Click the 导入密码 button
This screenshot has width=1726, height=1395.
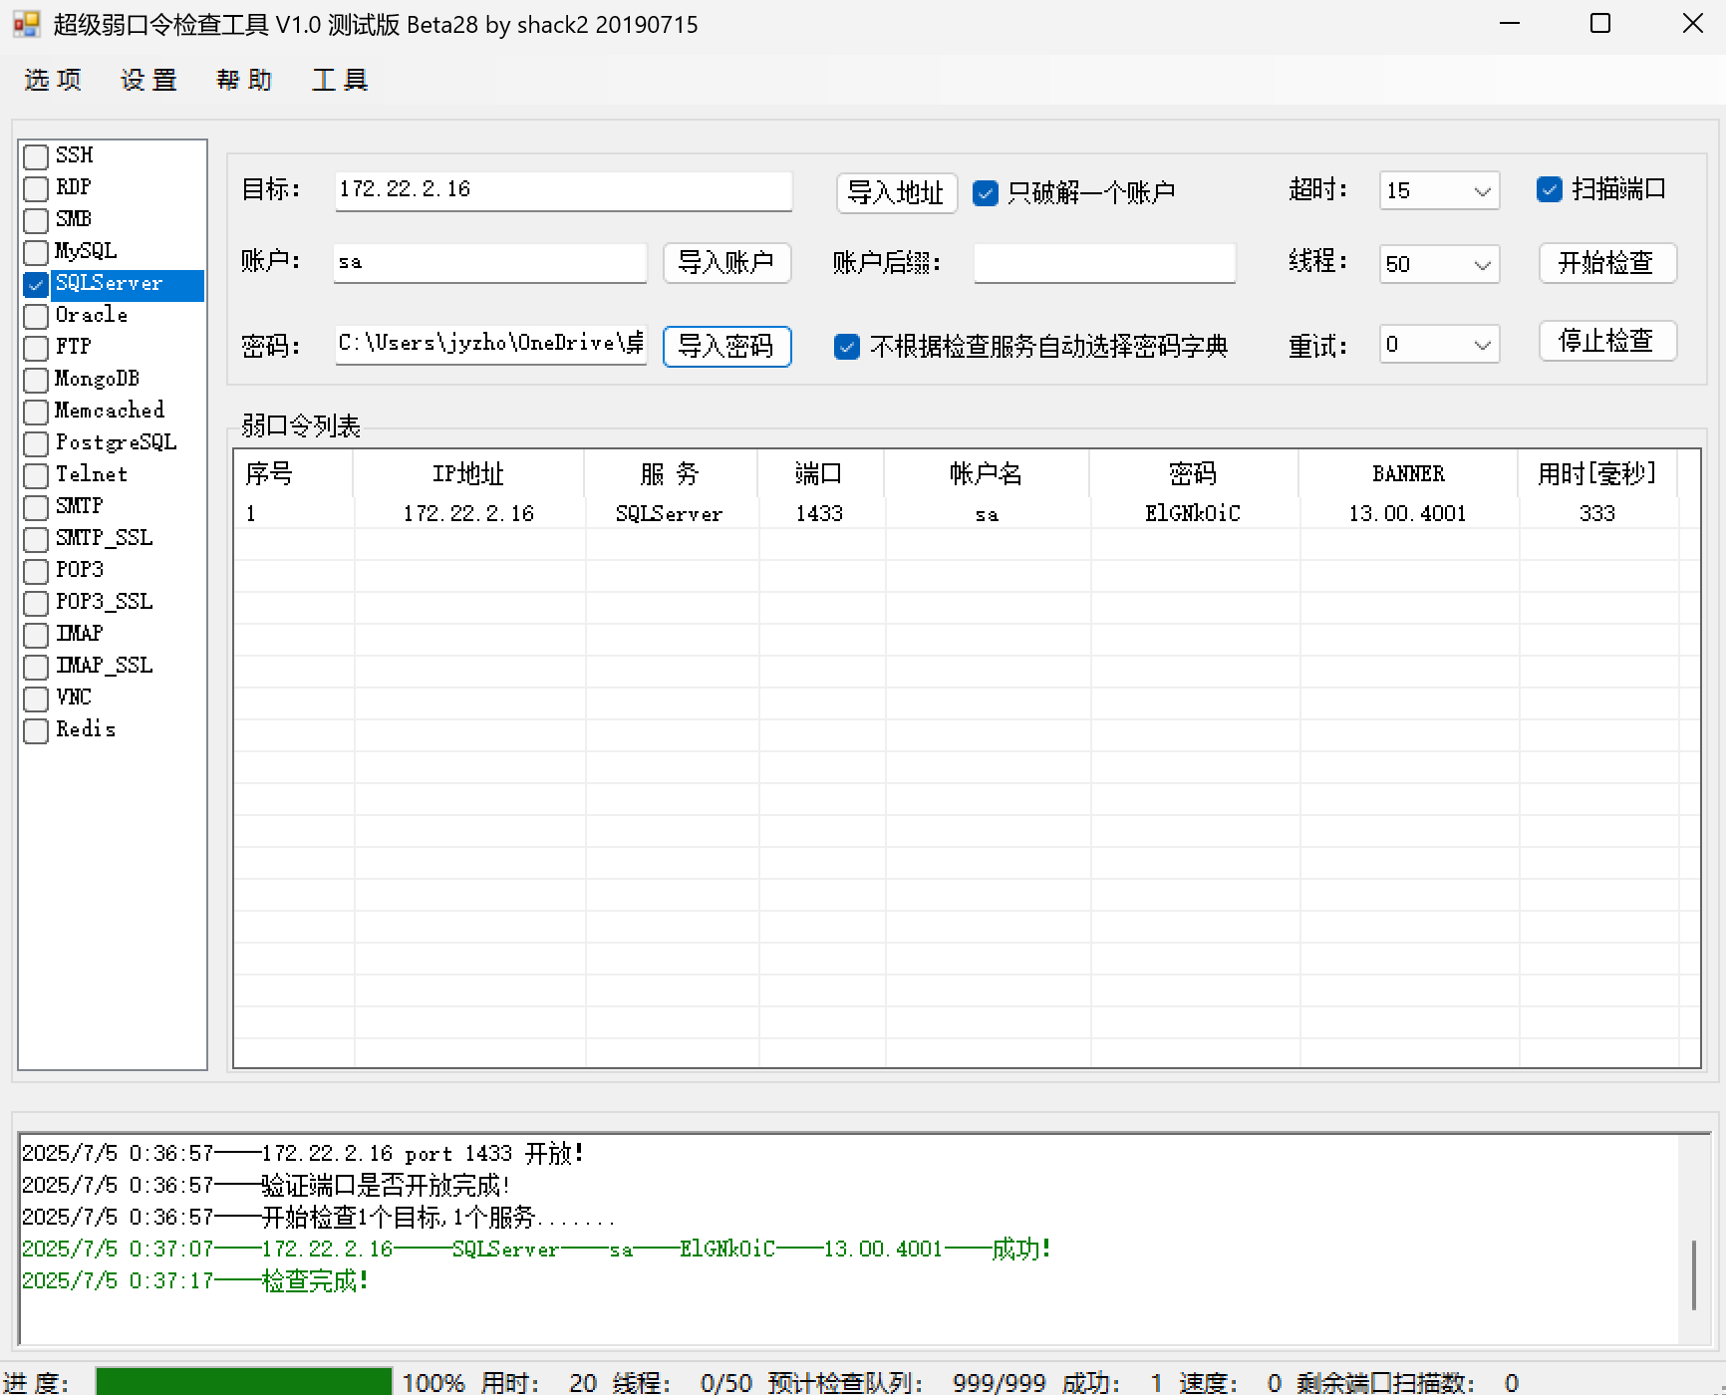(x=727, y=347)
